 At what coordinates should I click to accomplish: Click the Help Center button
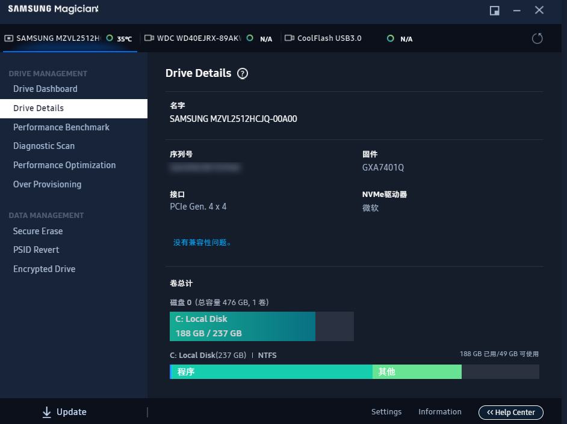point(510,413)
